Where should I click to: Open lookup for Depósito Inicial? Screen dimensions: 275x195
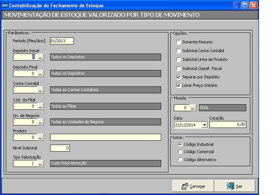pyautogui.click(x=40, y=57)
